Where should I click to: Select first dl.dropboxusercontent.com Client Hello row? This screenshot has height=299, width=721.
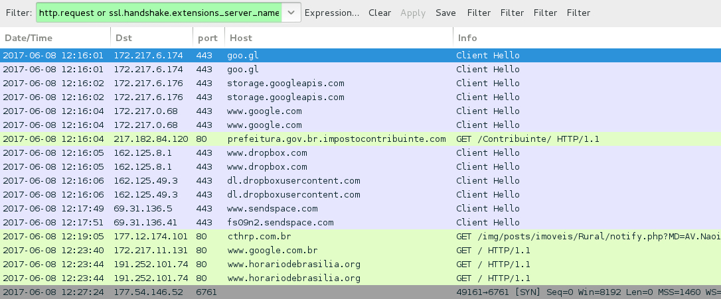tap(360, 180)
